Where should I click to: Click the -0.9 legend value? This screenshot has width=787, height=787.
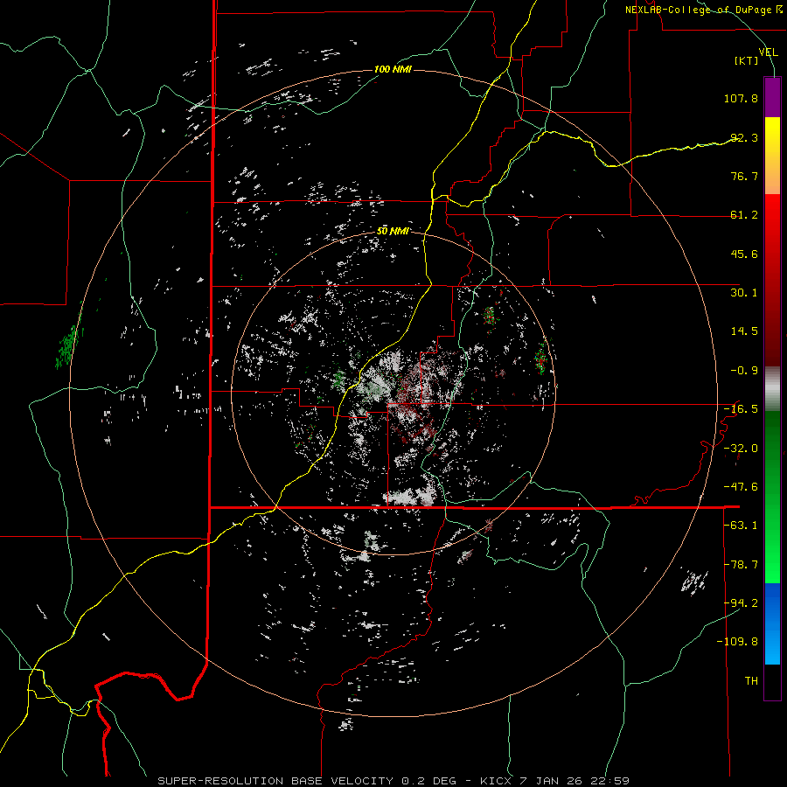(x=744, y=371)
